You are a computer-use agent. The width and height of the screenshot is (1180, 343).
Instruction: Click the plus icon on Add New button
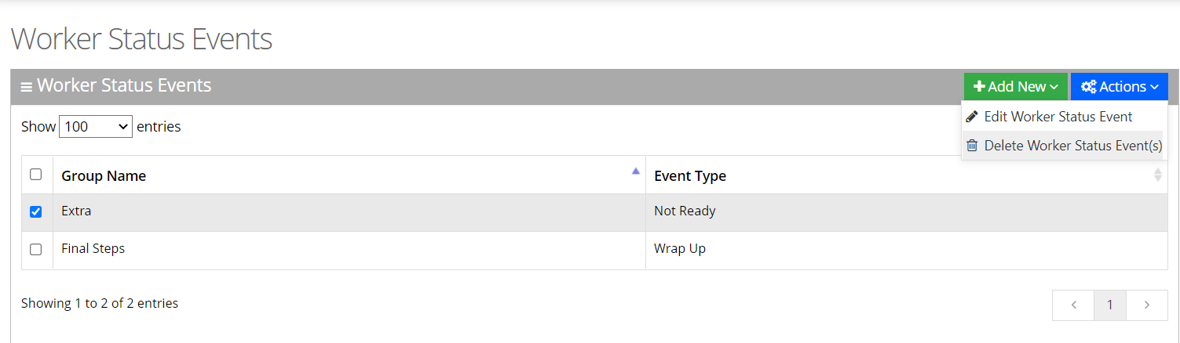[979, 87]
